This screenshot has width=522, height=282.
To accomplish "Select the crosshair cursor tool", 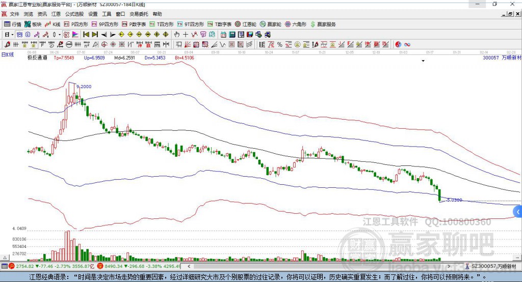I will coord(186,35).
